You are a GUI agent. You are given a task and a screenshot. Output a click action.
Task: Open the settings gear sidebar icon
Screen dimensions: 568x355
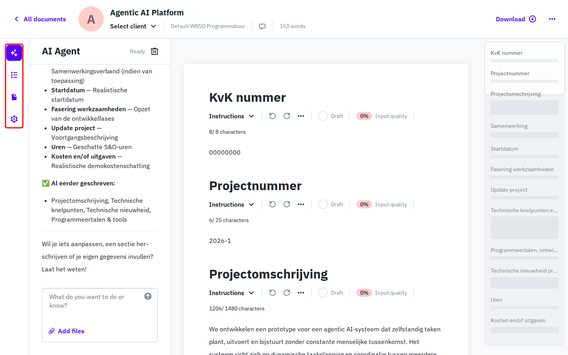14,119
